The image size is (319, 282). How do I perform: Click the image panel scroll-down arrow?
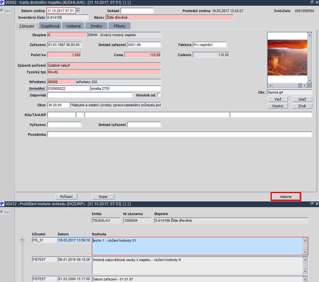point(309,81)
